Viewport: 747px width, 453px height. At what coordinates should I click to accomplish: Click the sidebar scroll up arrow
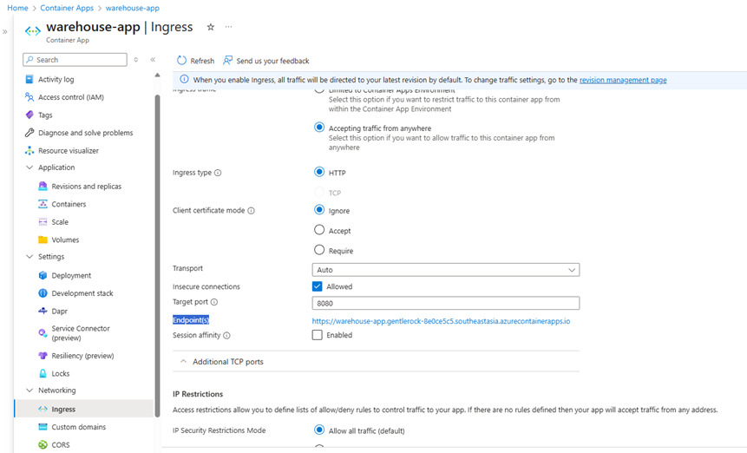[x=157, y=75]
